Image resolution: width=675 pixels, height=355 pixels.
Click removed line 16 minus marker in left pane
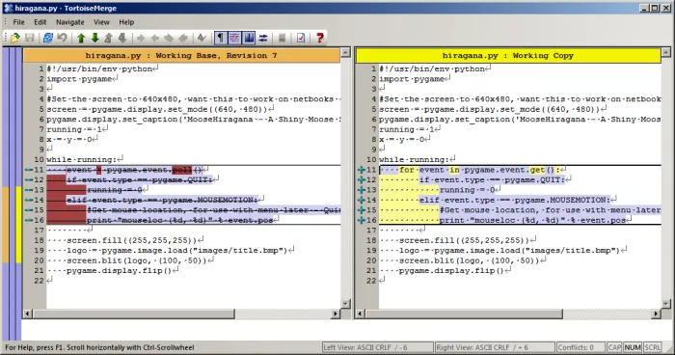point(29,220)
